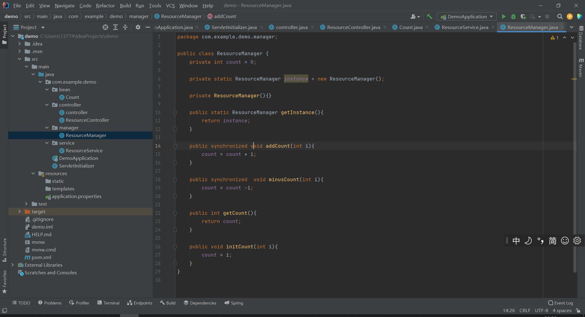Collapse all nodes in the Project panel

click(125, 27)
